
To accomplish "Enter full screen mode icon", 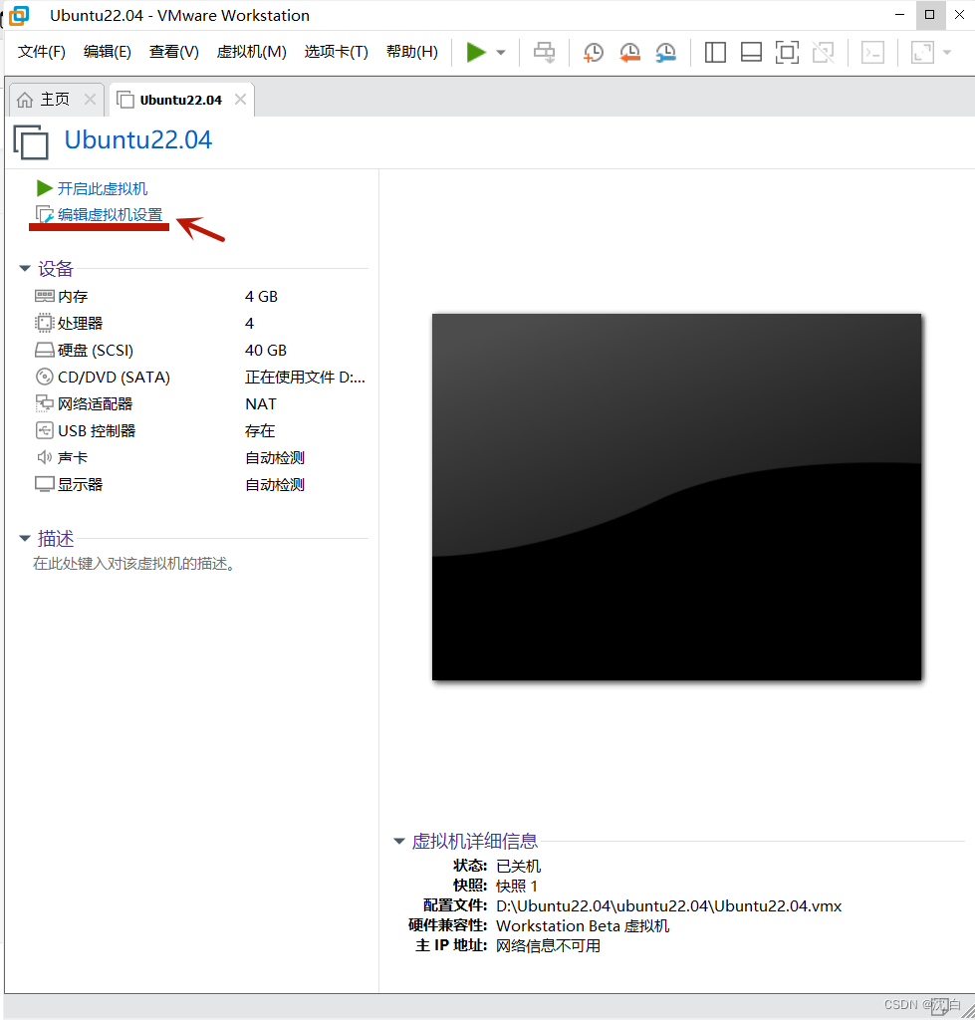I will pos(787,52).
